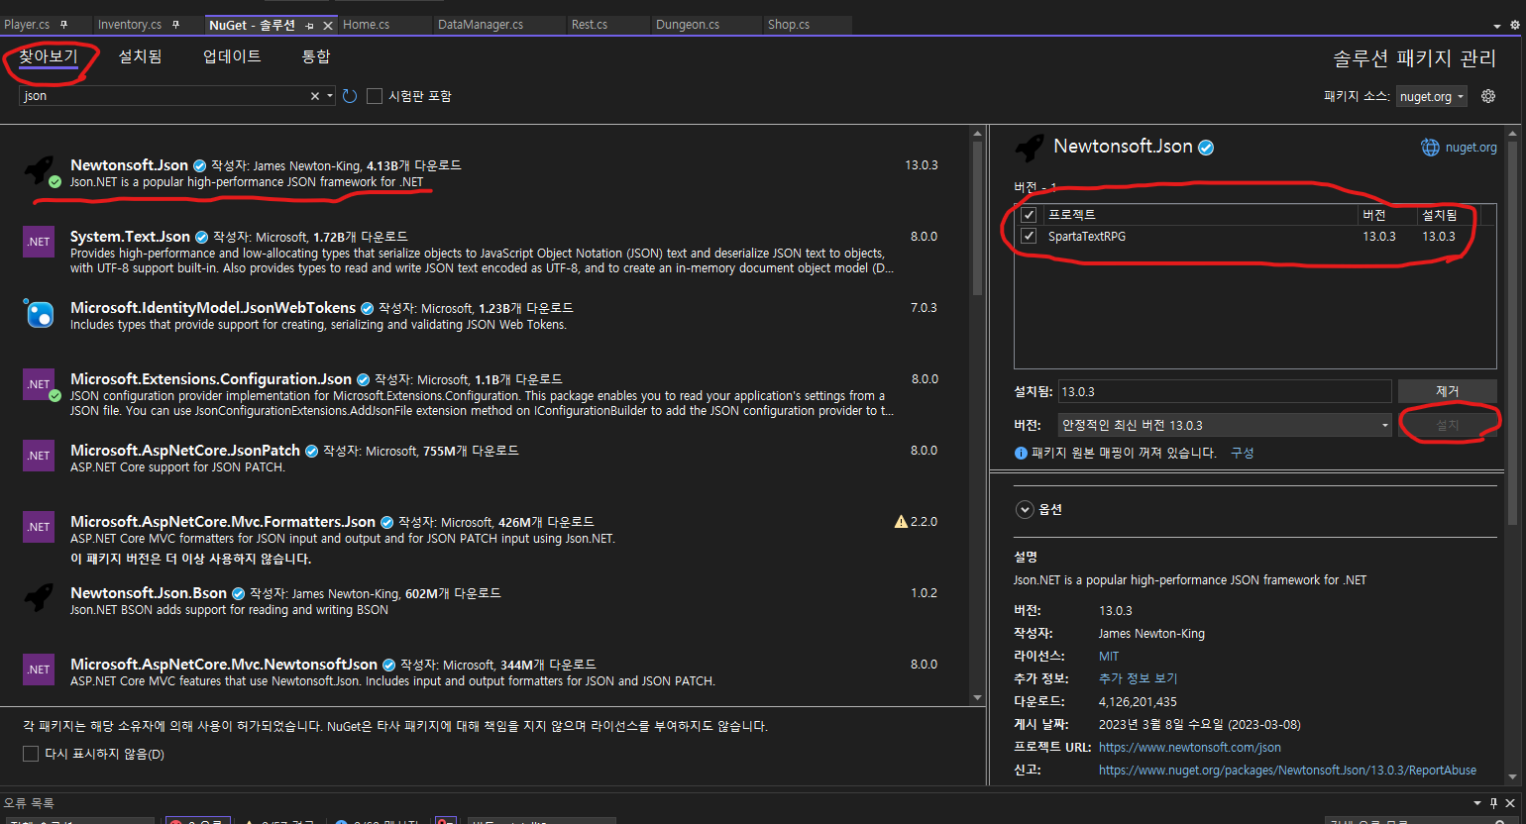This screenshot has height=824, width=1526.
Task: Select the Newtonsoft.Json package title
Action: point(129,165)
